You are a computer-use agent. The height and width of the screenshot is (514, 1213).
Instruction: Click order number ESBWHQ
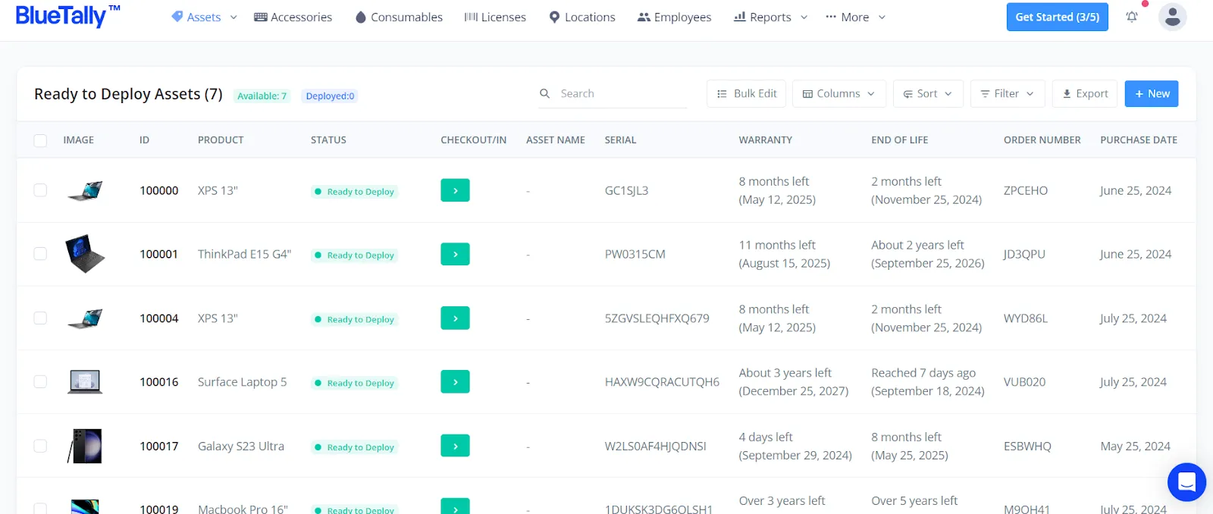pyautogui.click(x=1027, y=446)
